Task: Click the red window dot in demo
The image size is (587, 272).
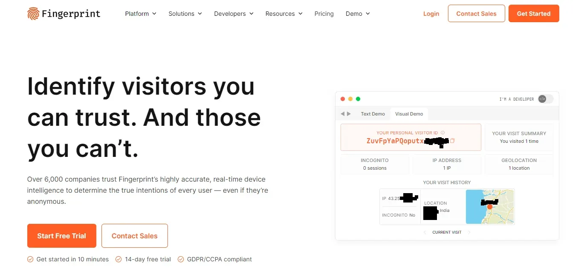Action: tap(342, 99)
